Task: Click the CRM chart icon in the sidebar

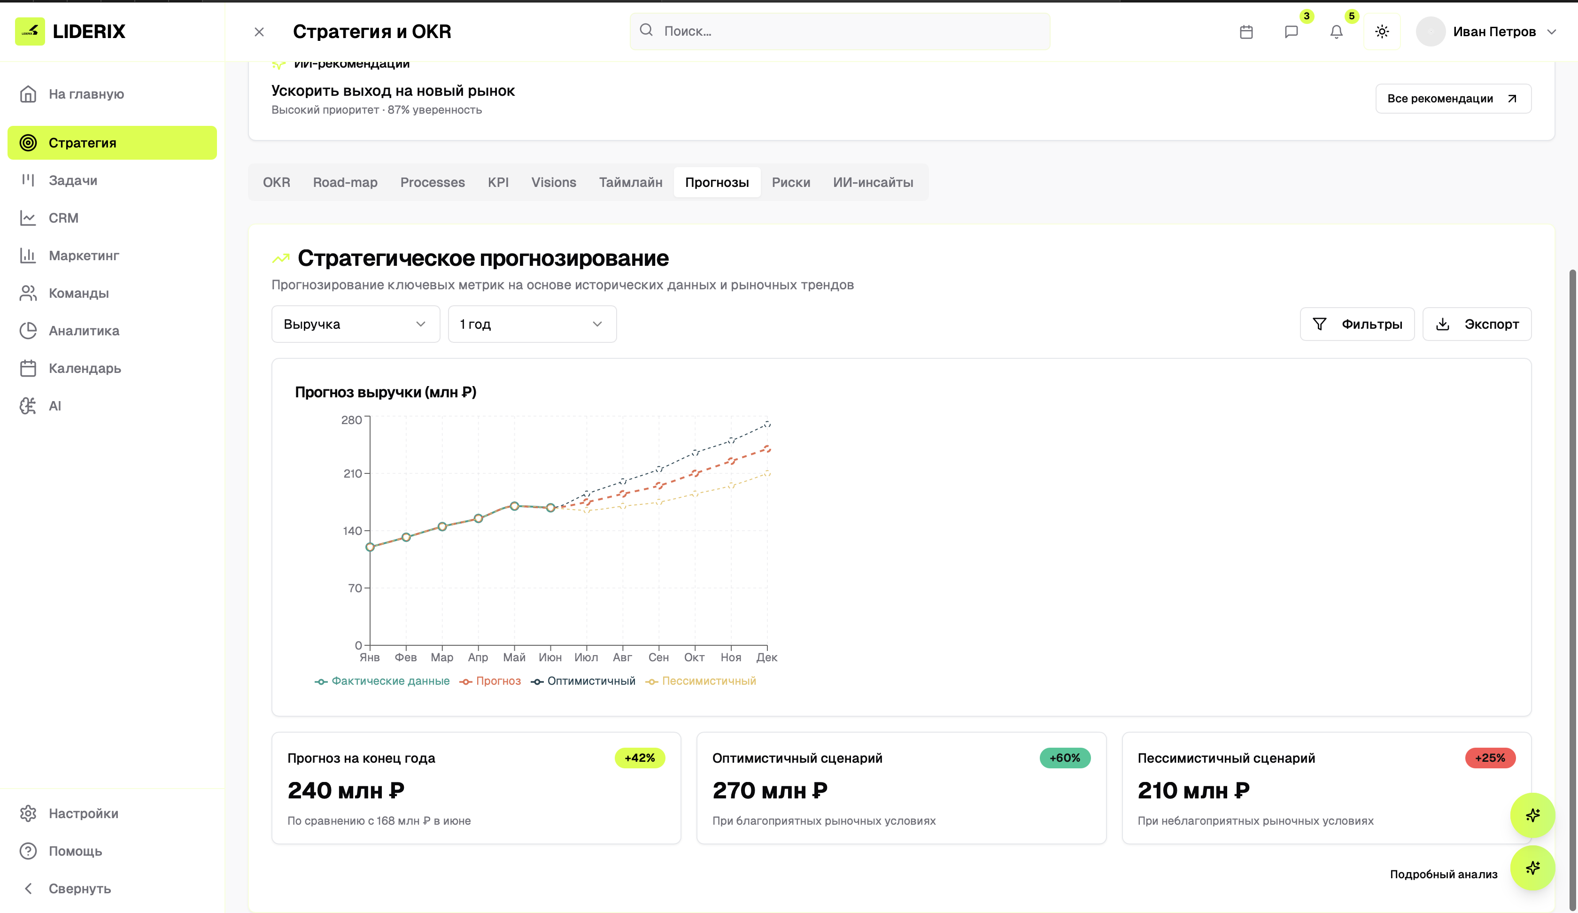Action: [28, 218]
